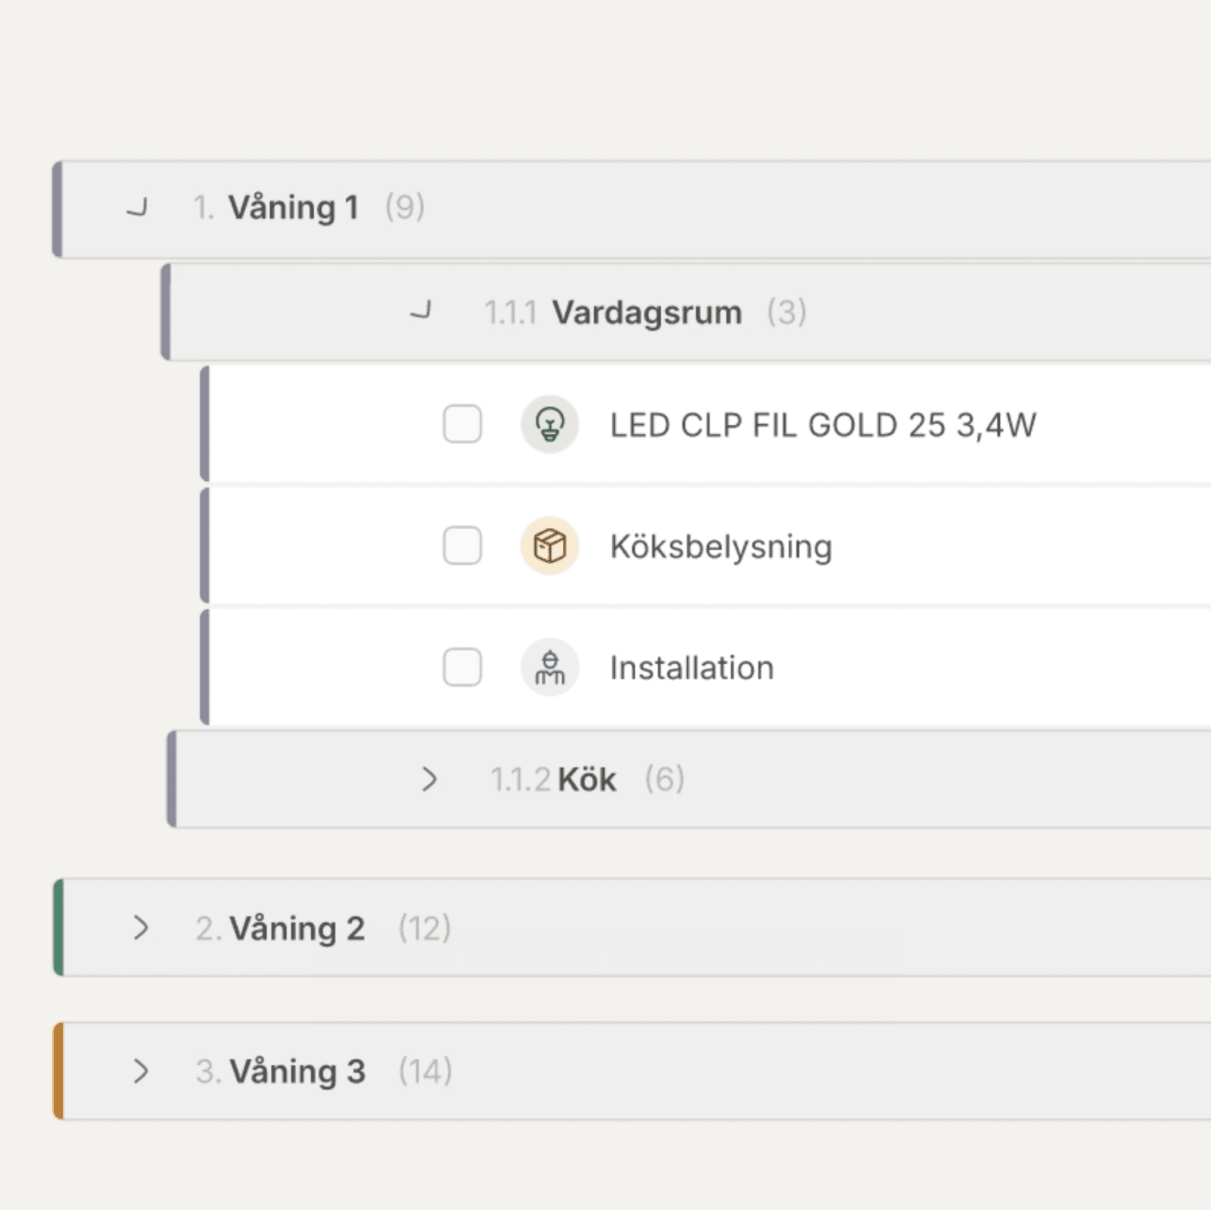Screen dimensions: 1211x1210
Task: Collapse the Våning 1 group
Action: (x=137, y=207)
